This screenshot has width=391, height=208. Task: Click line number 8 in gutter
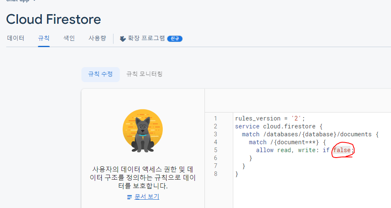point(215,174)
